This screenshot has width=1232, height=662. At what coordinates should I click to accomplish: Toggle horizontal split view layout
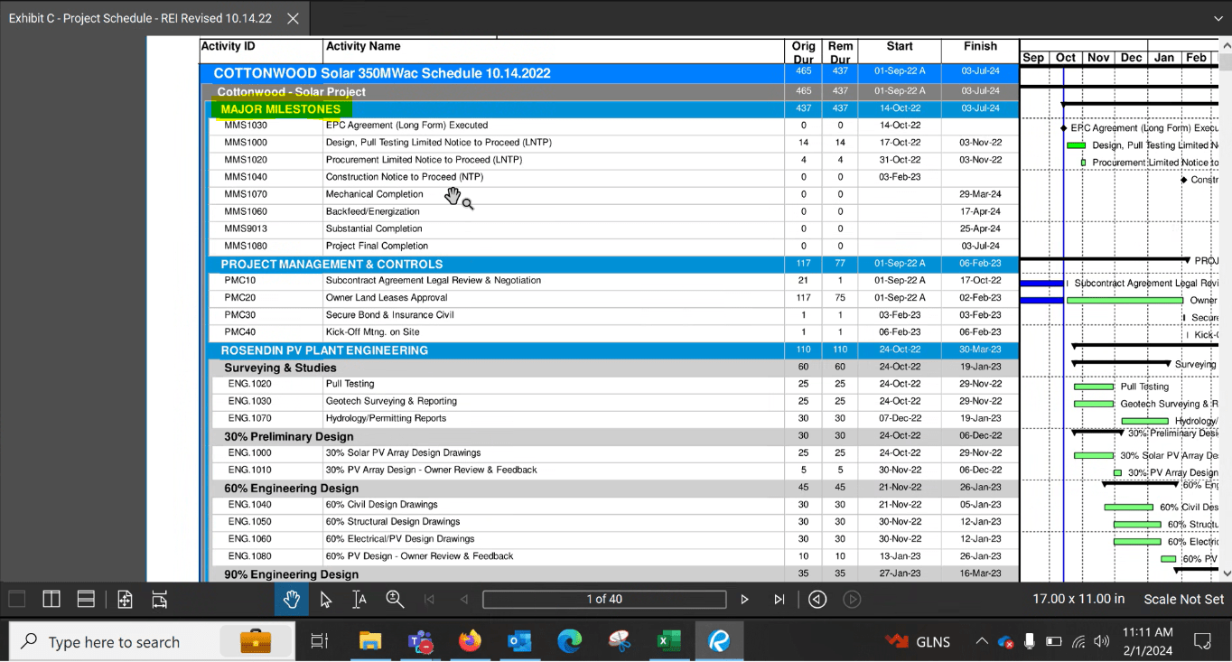coord(87,600)
